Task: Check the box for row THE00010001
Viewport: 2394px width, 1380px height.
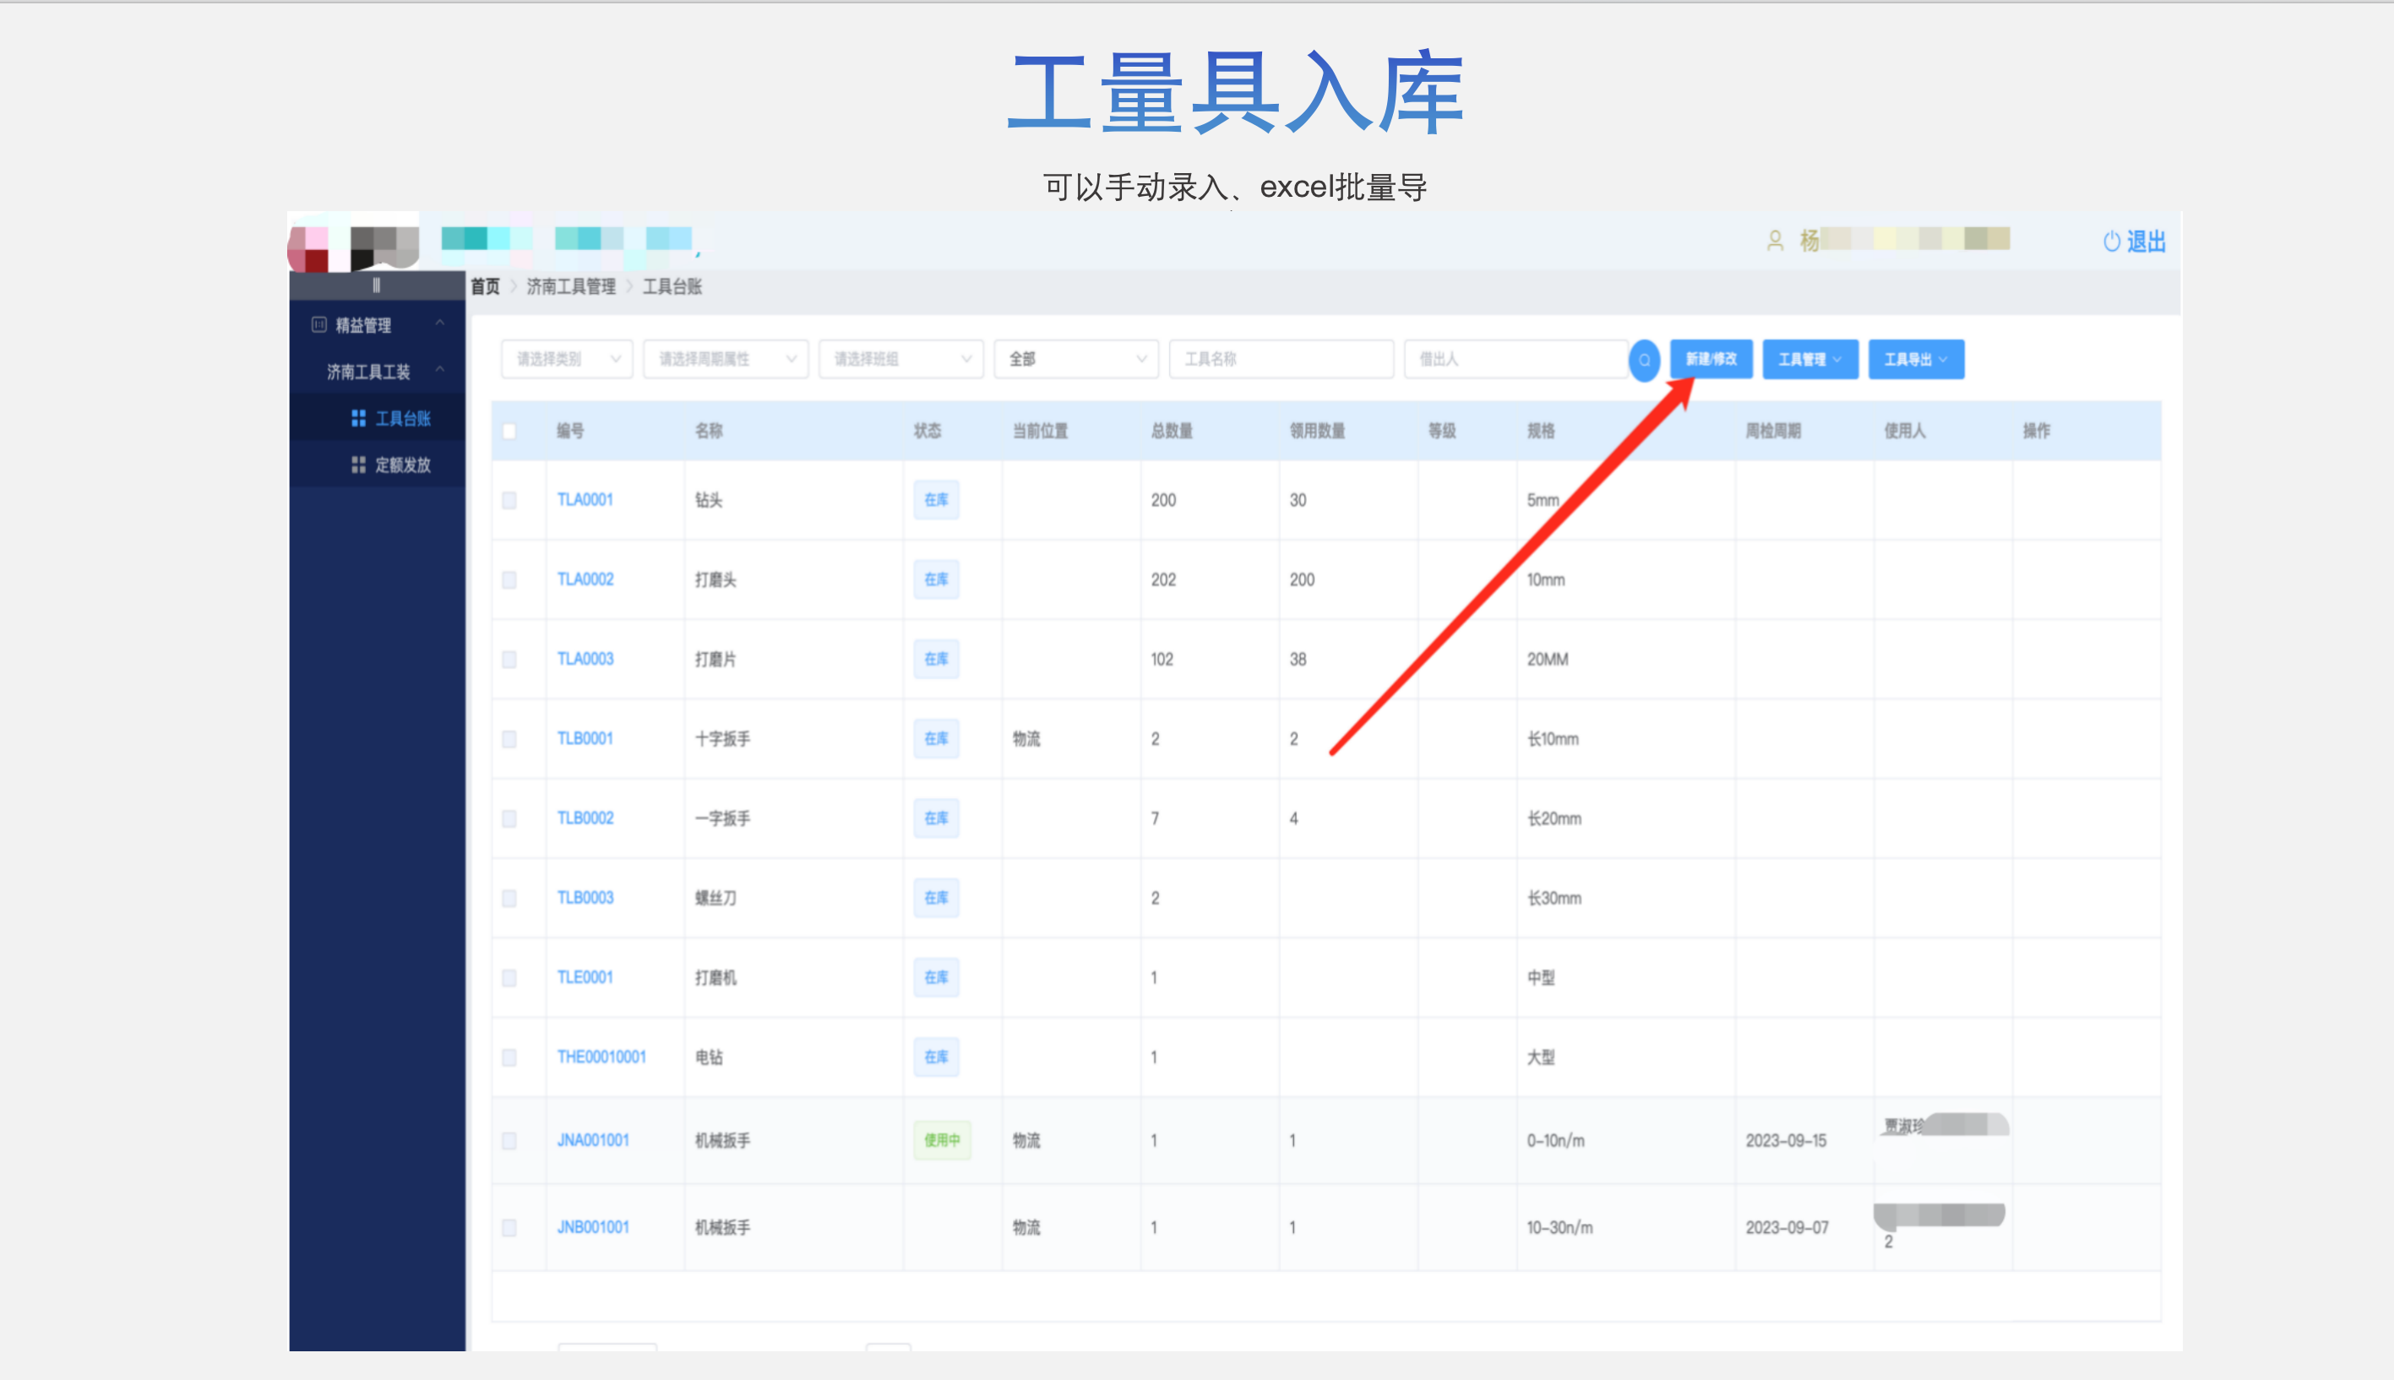Action: click(509, 1057)
